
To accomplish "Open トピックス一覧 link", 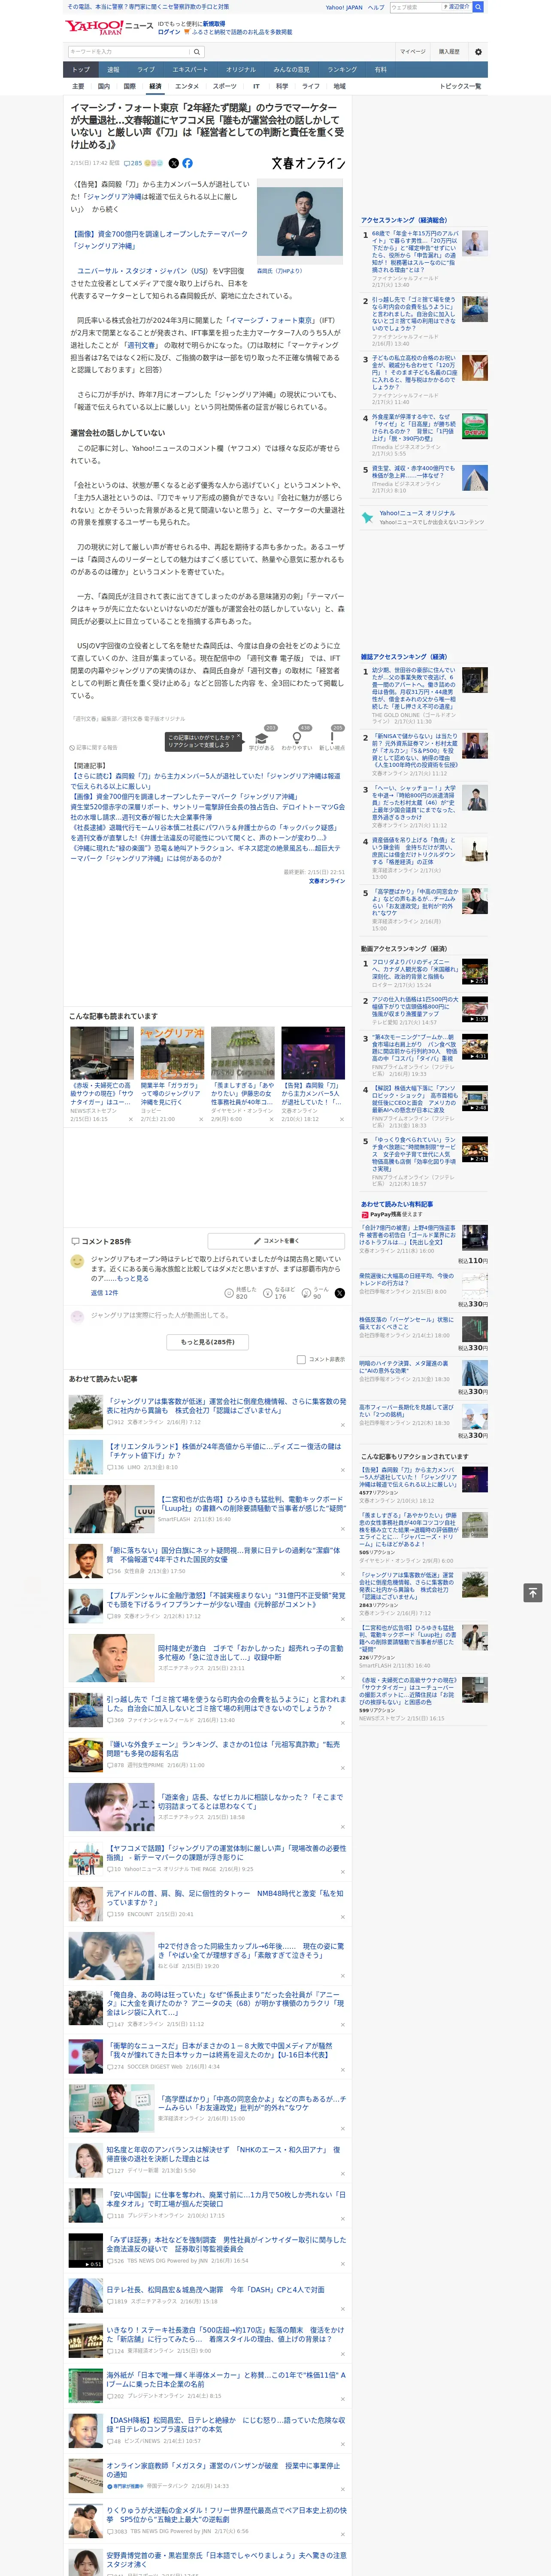I will (460, 86).
